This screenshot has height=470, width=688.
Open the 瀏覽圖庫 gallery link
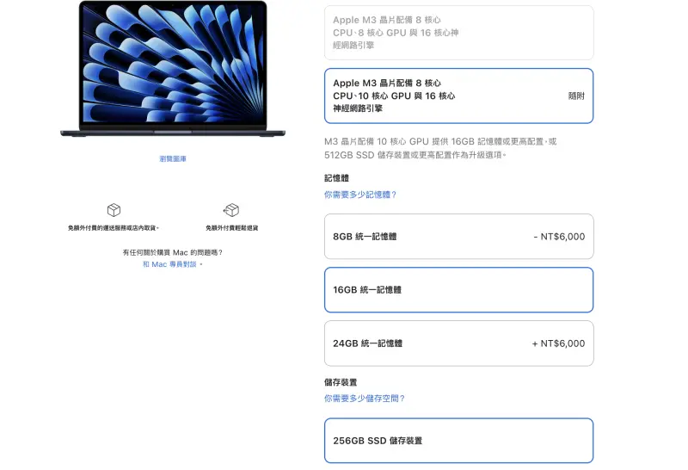pyautogui.click(x=173, y=158)
